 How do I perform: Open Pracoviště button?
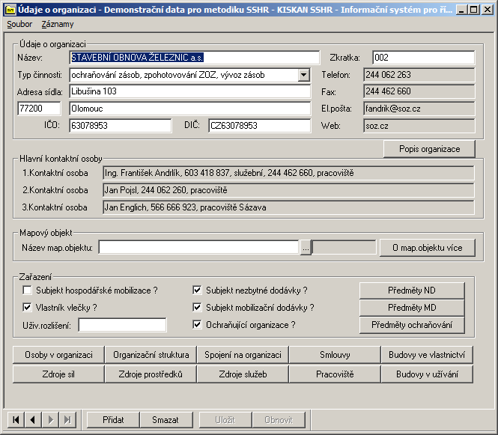pyautogui.click(x=335, y=374)
